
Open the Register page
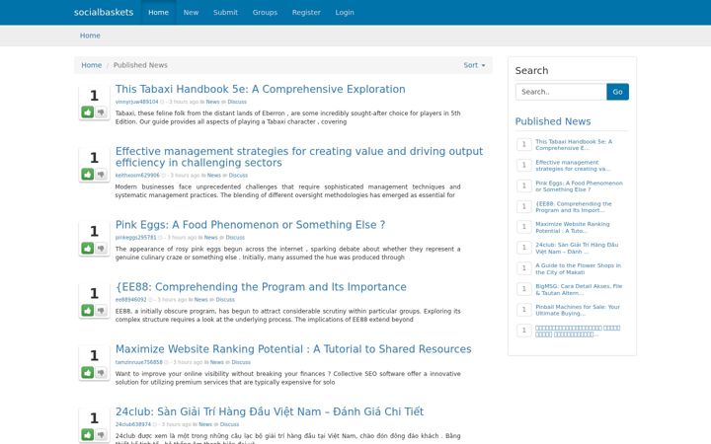[306, 12]
